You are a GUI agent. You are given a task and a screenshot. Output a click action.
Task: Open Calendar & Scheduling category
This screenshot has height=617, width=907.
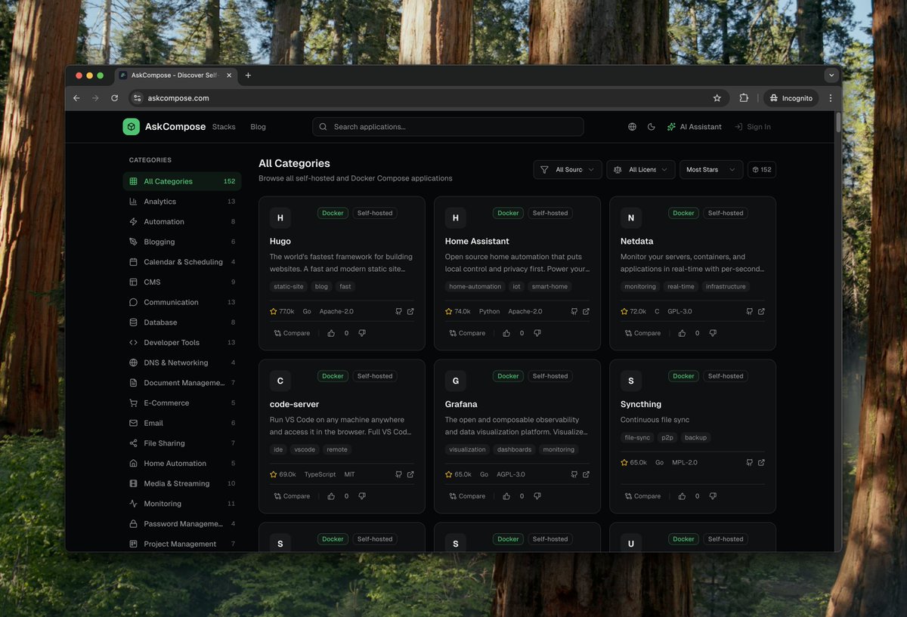[182, 262]
